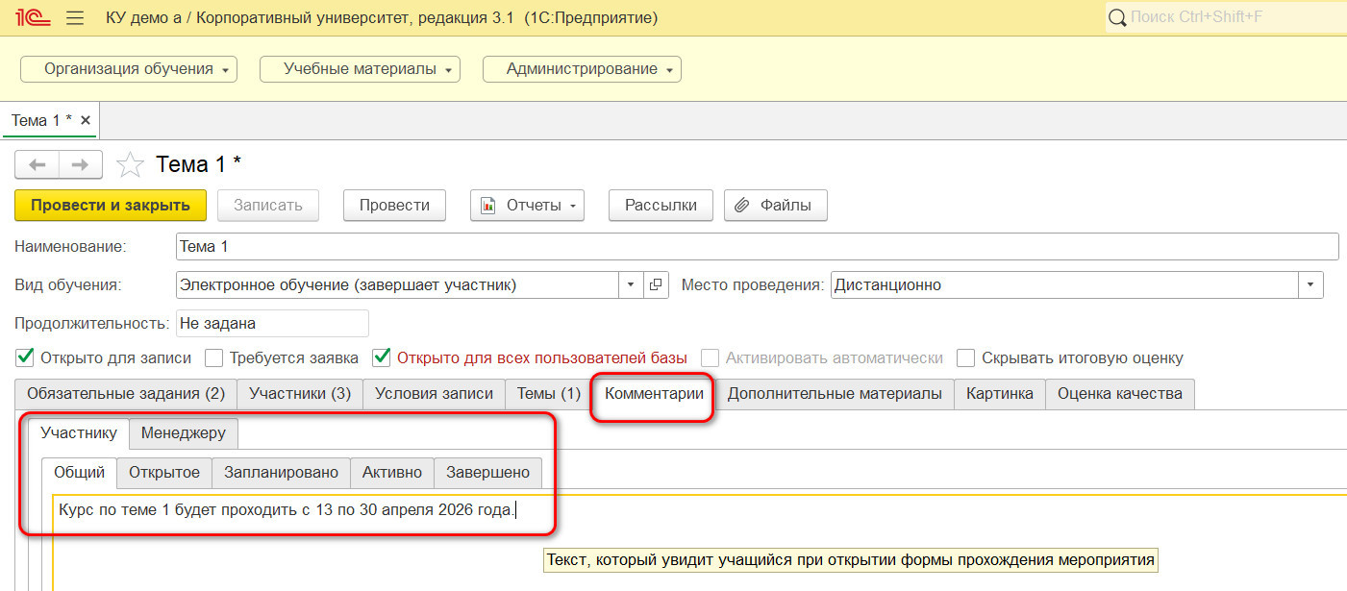Click the Продолжительность field
1347x591 pixels.
pos(272,324)
